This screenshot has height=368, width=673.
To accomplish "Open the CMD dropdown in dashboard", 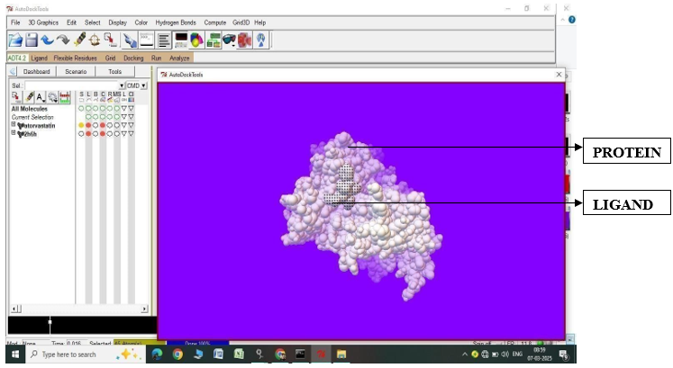I will click(x=143, y=85).
